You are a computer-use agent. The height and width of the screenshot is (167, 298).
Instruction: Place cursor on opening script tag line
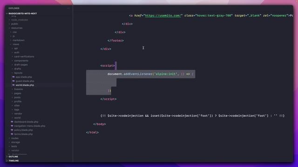coord(108,66)
